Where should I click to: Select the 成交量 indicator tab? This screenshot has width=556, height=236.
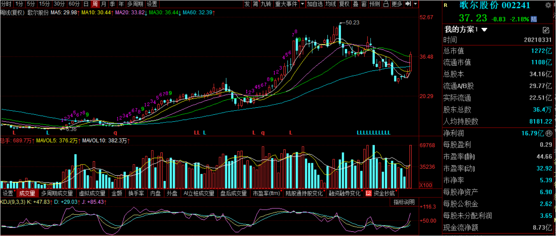[27, 193]
